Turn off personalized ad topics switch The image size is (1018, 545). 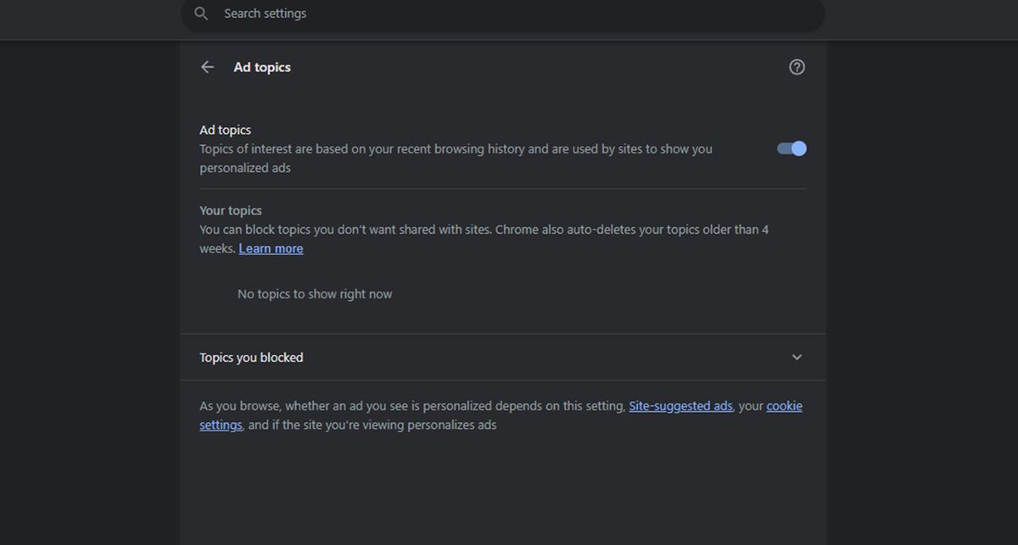point(790,147)
